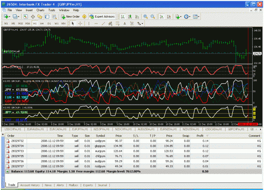Select the text tool A
264x190 pixels.
click(x=125, y=24)
